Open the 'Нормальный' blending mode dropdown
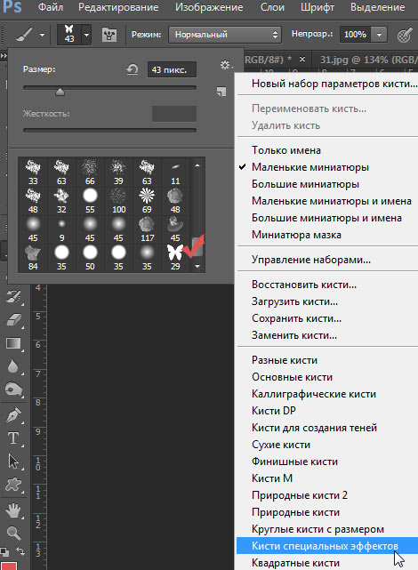418x570 pixels. tap(225, 35)
